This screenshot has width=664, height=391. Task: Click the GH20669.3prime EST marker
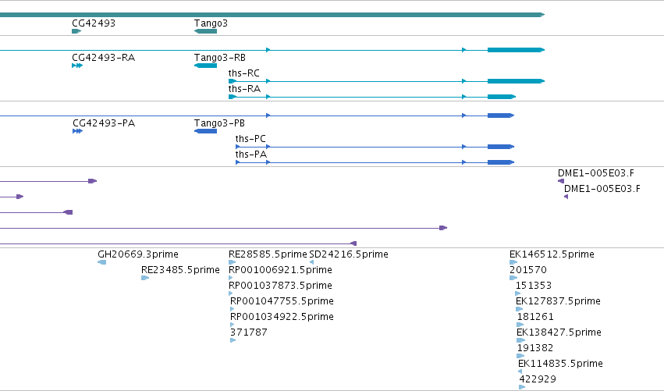coord(101,262)
